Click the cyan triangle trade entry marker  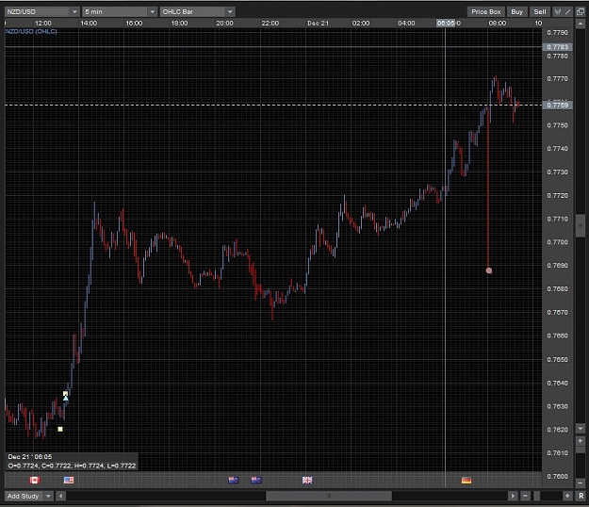pyautogui.click(x=66, y=398)
